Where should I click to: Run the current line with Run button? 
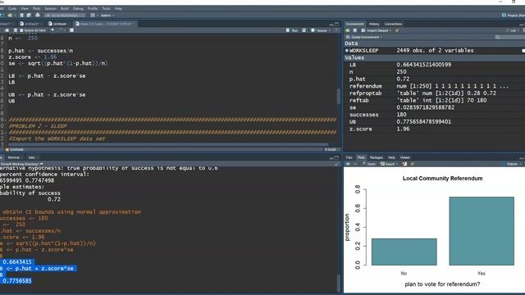pos(292,30)
